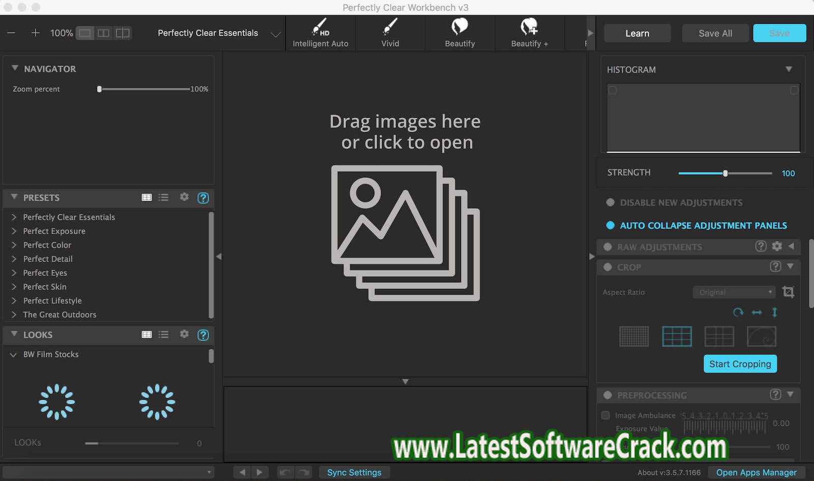This screenshot has width=814, height=481.
Task: Click the Presets panel help icon
Action: (203, 198)
